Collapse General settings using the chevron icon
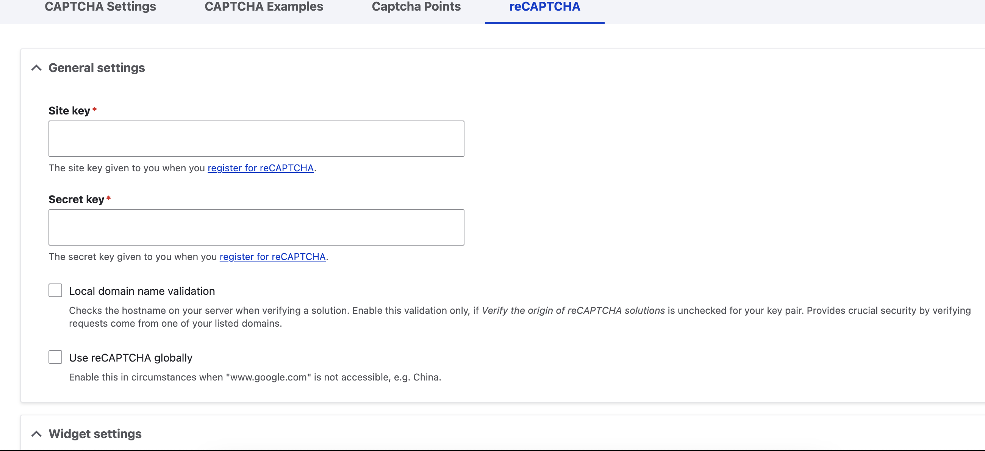Screen dimensions: 985x451 coord(36,68)
